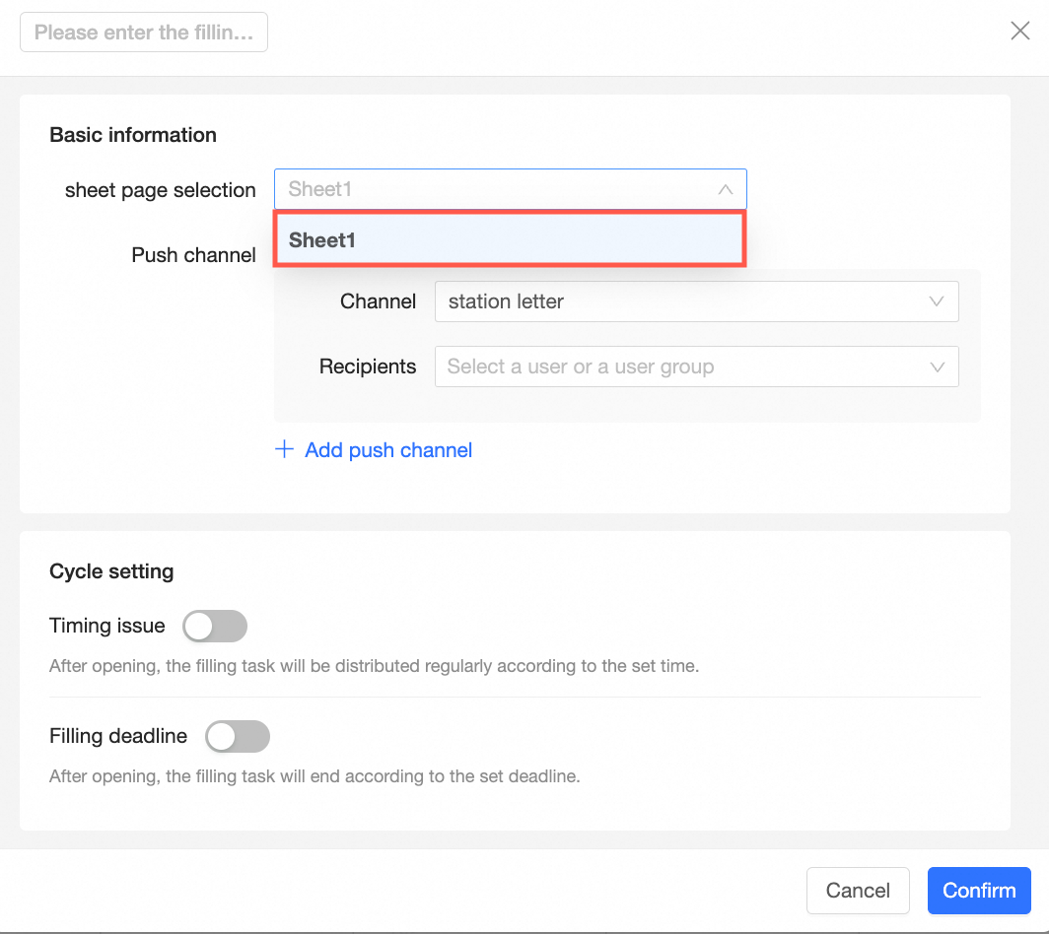The width and height of the screenshot is (1049, 934).
Task: Open the Recipients user or group selector
Action: pyautogui.click(x=680, y=367)
